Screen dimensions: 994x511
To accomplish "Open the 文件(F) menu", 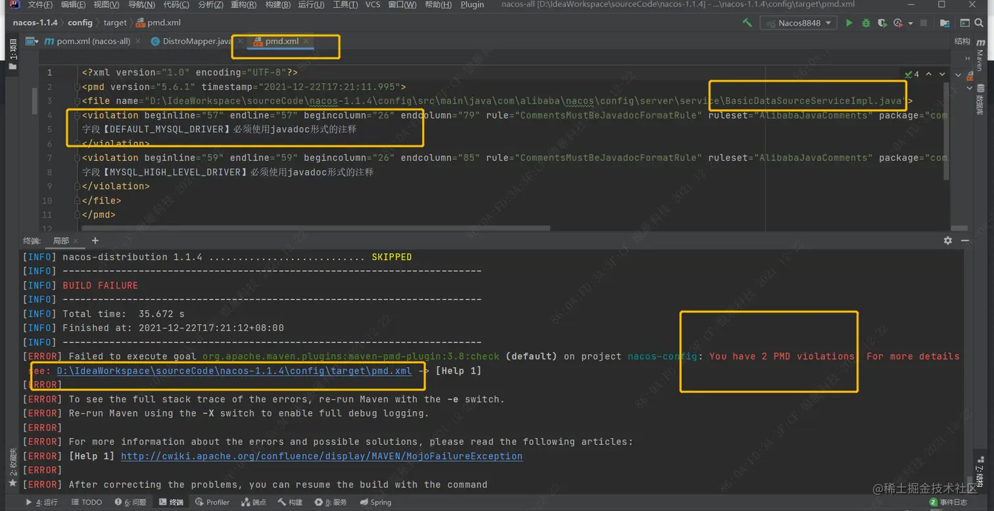I will click(x=40, y=5).
